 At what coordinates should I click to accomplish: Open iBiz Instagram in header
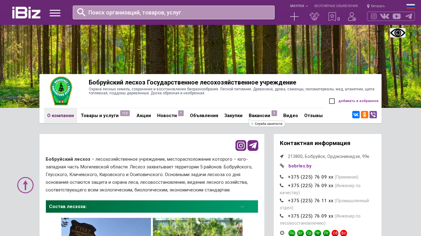coord(374,16)
